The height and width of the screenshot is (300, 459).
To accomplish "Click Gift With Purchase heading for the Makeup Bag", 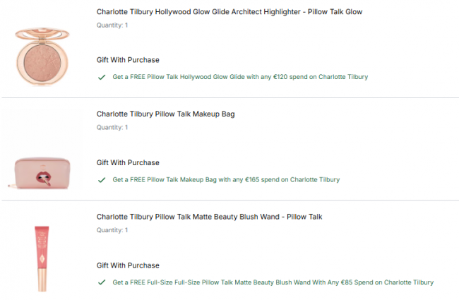I will point(128,163).
